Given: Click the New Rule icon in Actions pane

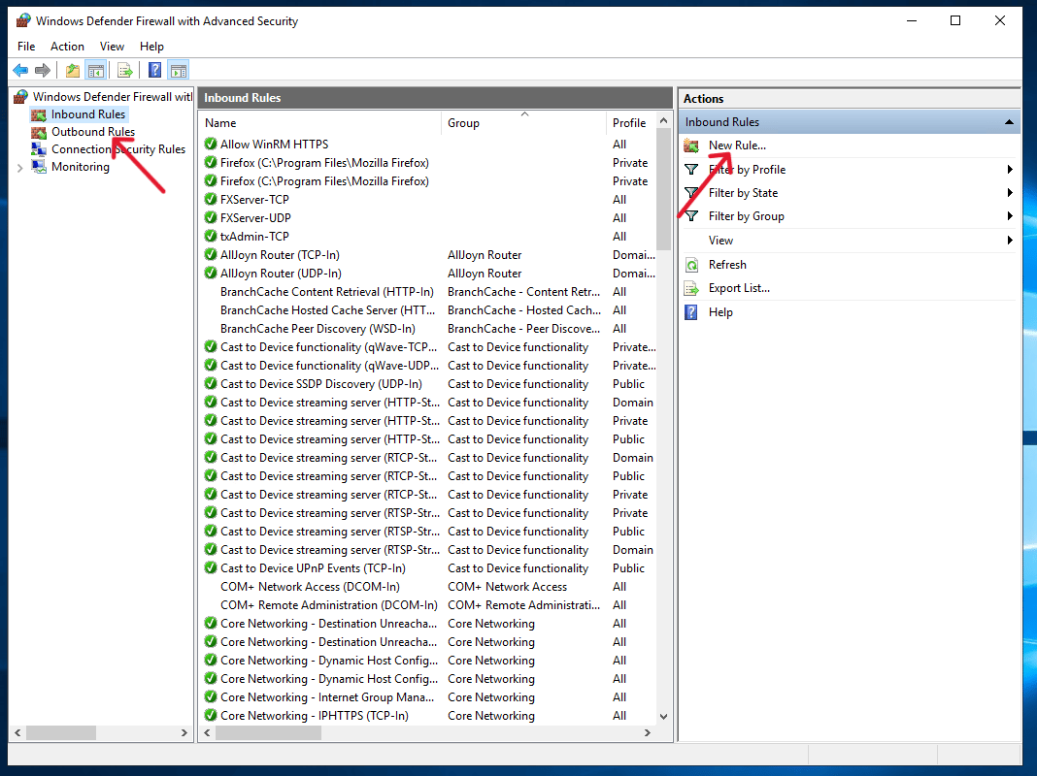Looking at the screenshot, I should [691, 145].
